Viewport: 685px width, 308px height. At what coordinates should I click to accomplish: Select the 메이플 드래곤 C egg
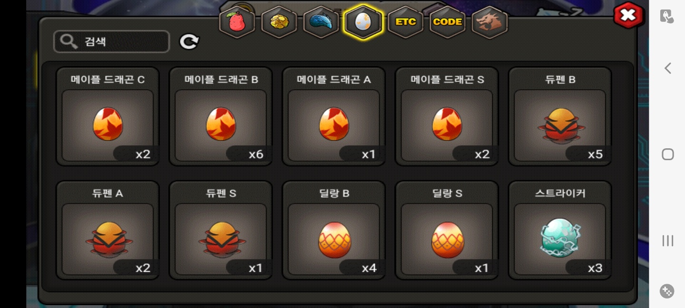coord(108,116)
